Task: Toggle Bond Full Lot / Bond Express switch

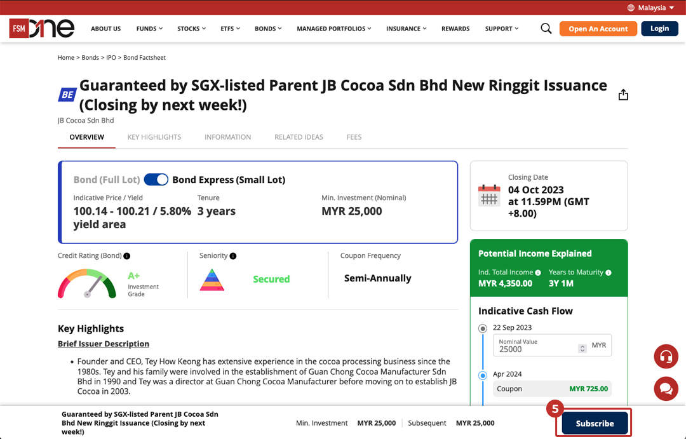Action: coord(156,180)
